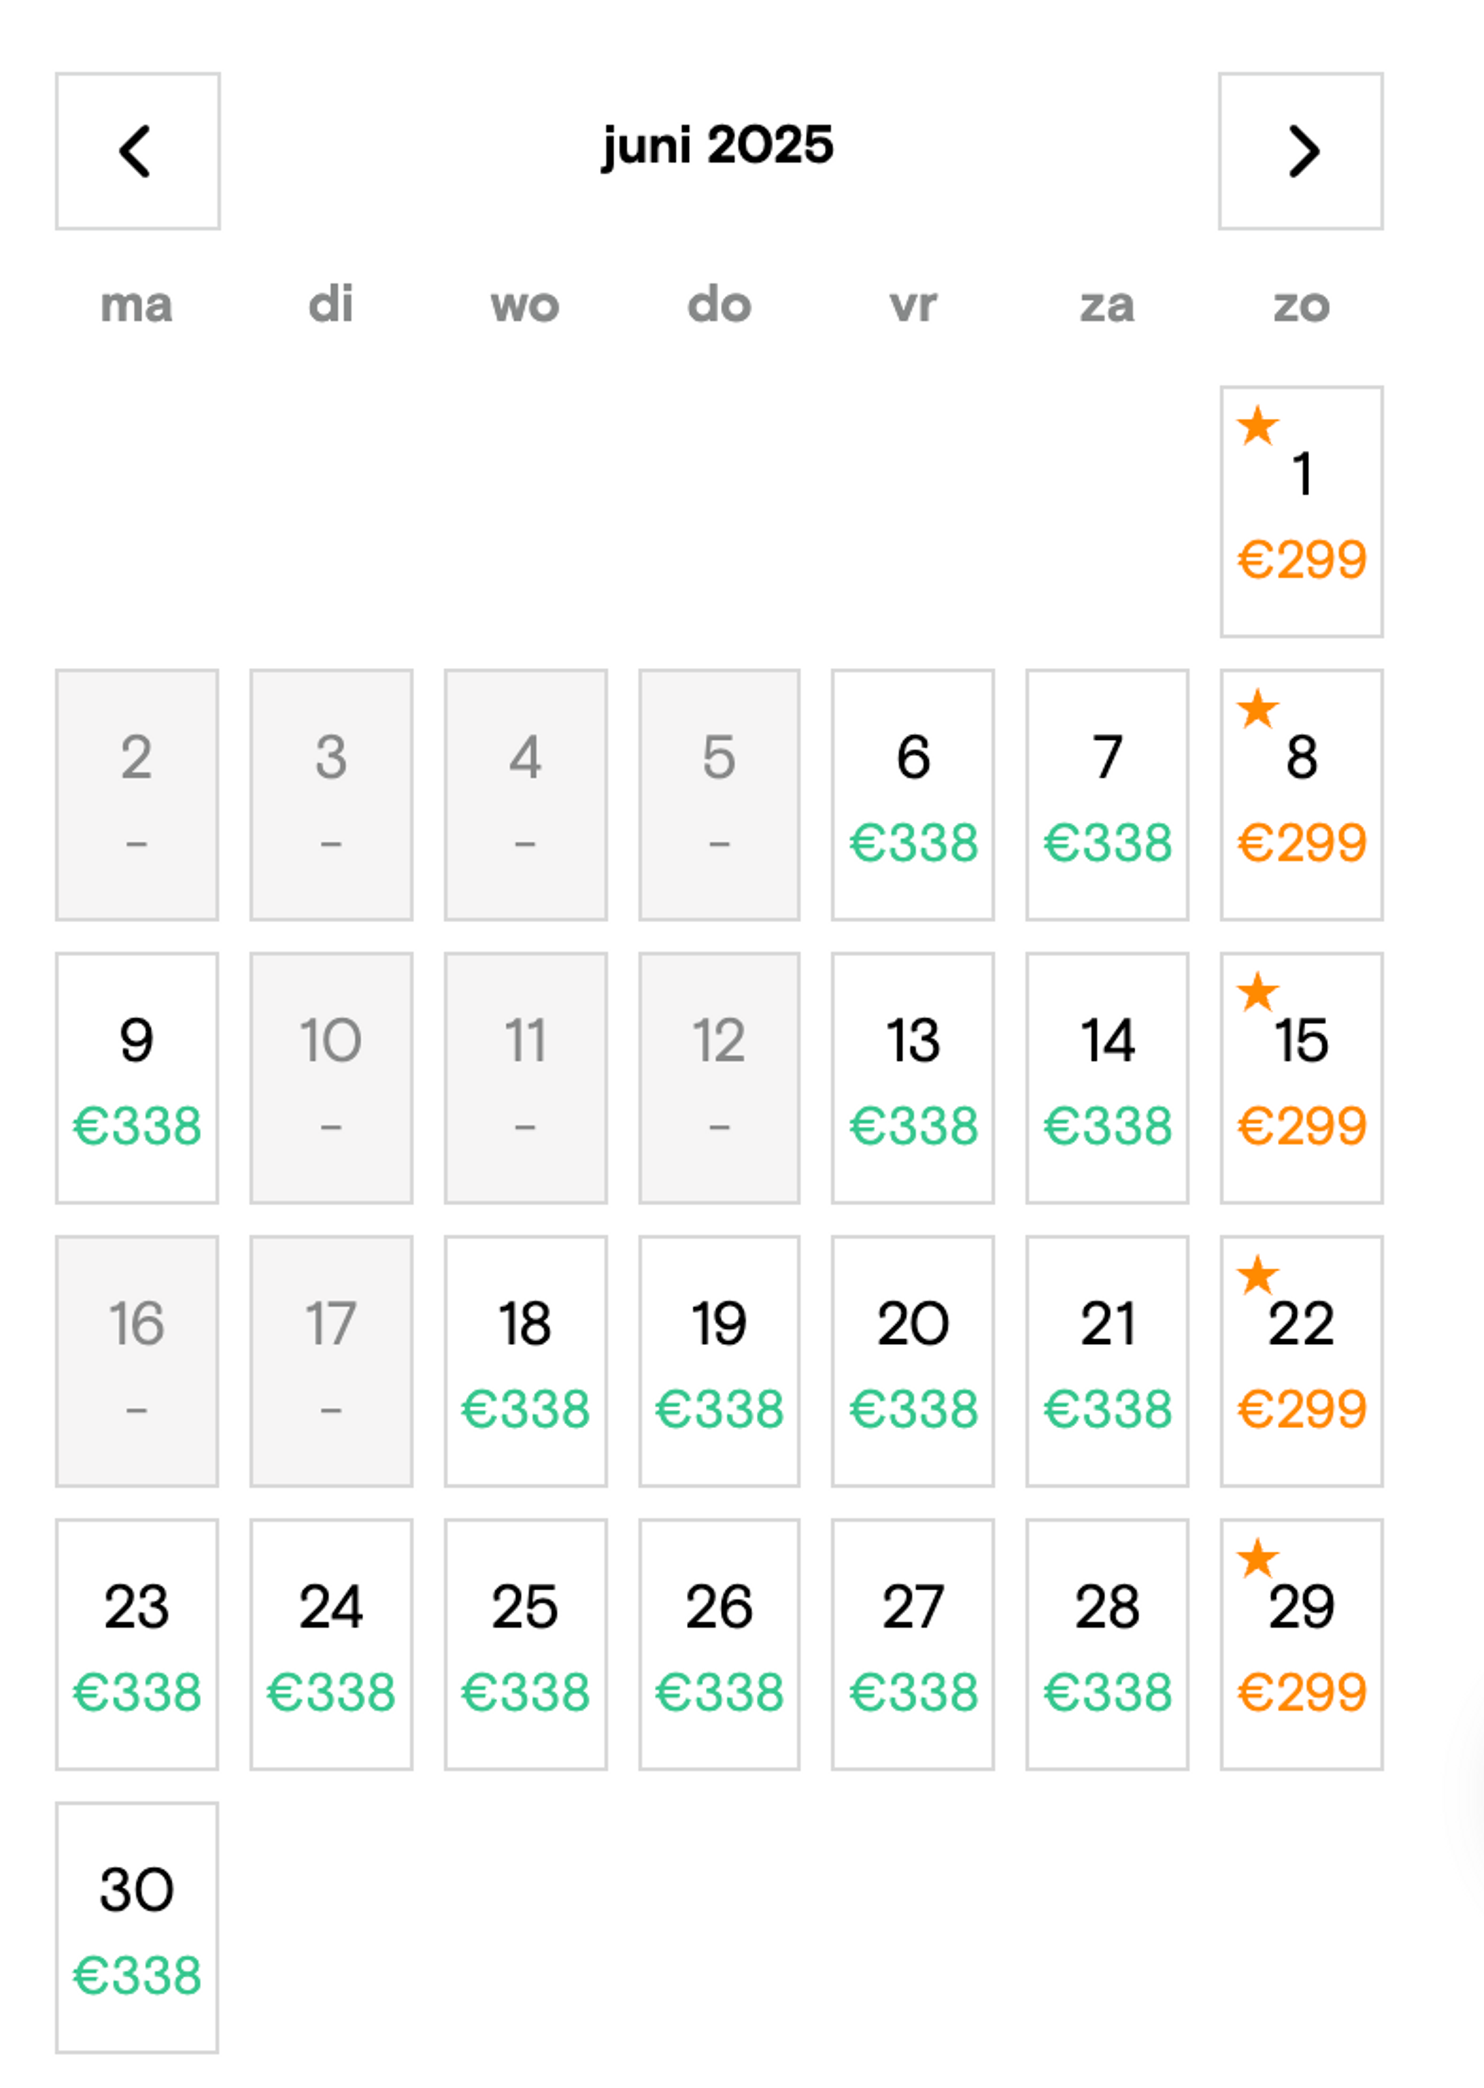Screen dimensions: 1484x2088
Task: Pick June 20 in the calendar
Action: (x=913, y=1361)
